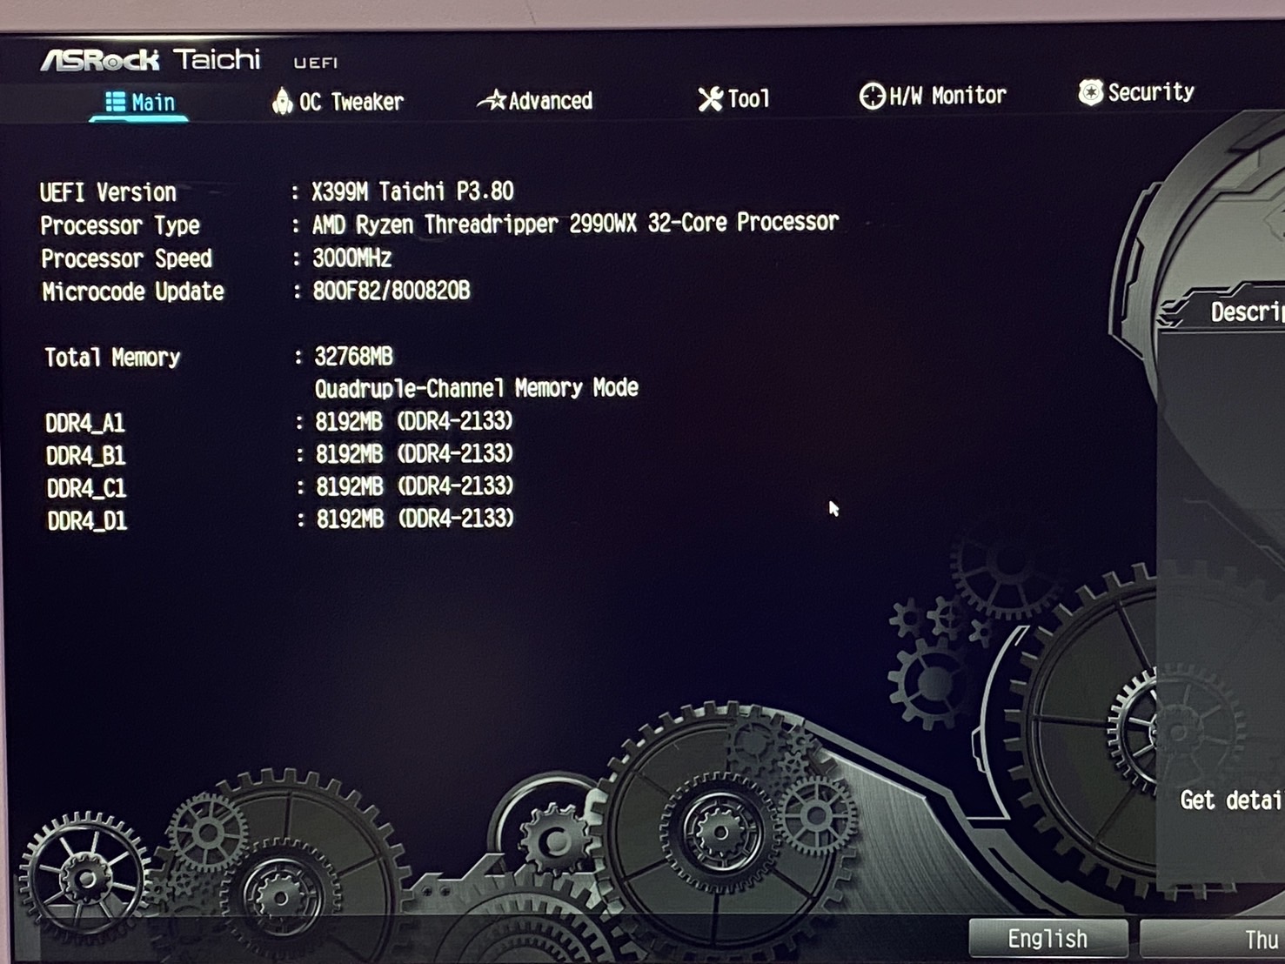The height and width of the screenshot is (964, 1285).
Task: Select the Total Memory label
Action: (x=112, y=358)
